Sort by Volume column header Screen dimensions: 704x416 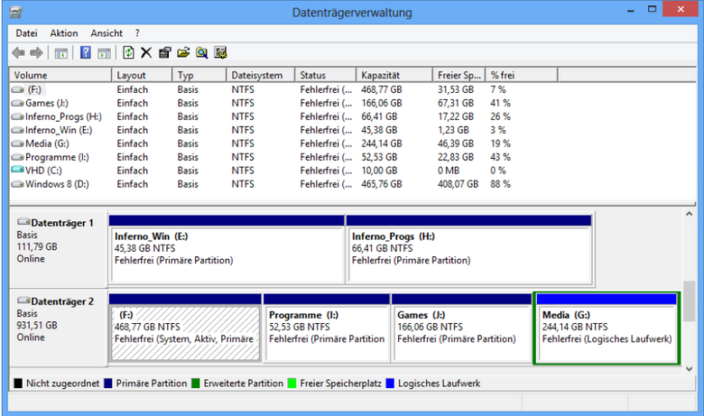tap(60, 75)
